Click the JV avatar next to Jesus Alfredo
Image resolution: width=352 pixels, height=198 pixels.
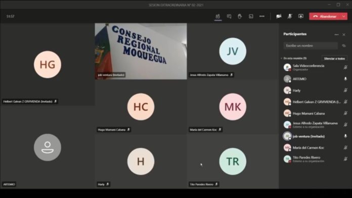[287, 125]
